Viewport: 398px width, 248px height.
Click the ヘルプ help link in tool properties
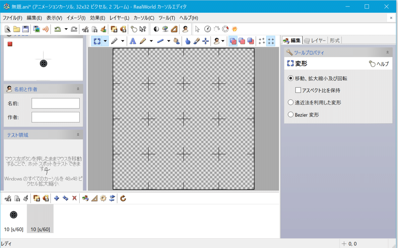(379, 64)
